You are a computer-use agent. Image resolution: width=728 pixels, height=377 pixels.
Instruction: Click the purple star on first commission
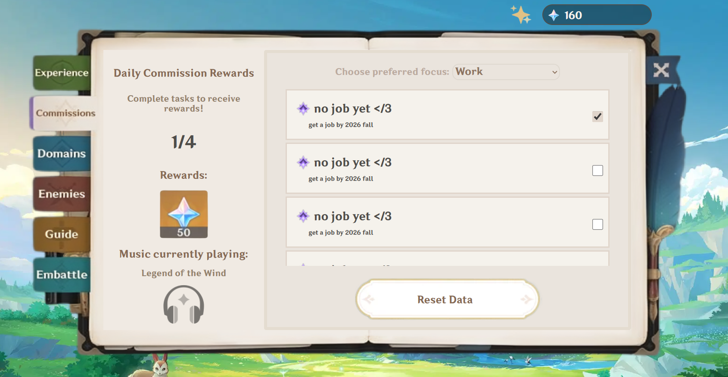pos(303,109)
